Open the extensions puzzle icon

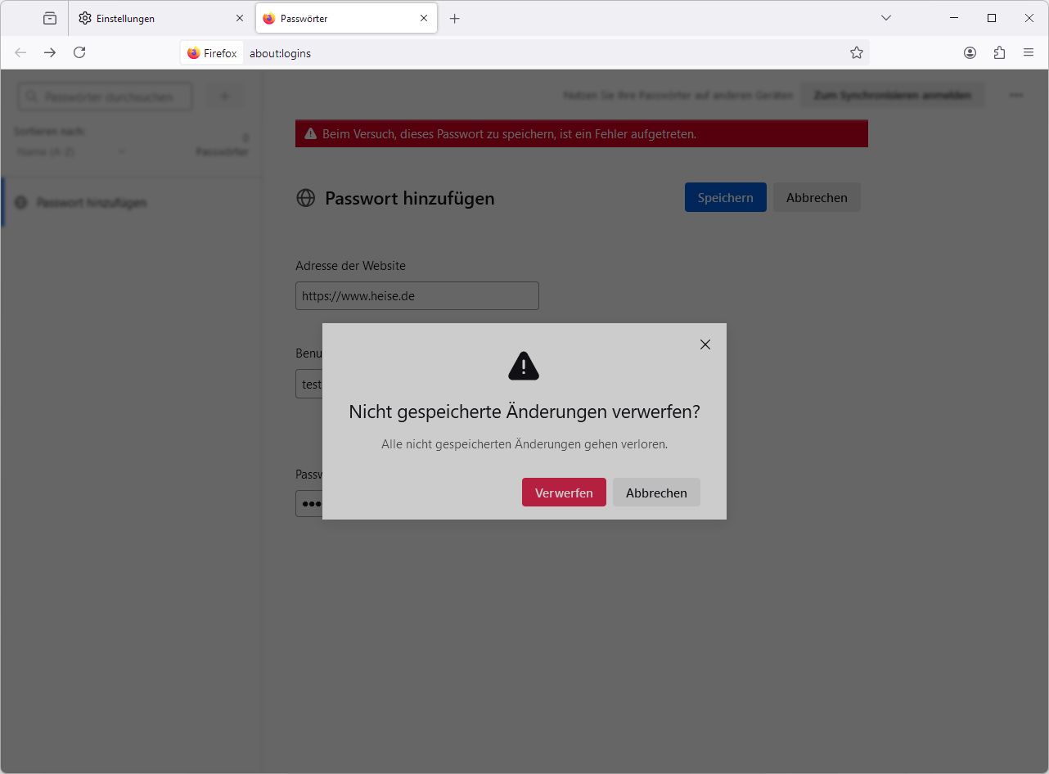(x=999, y=52)
